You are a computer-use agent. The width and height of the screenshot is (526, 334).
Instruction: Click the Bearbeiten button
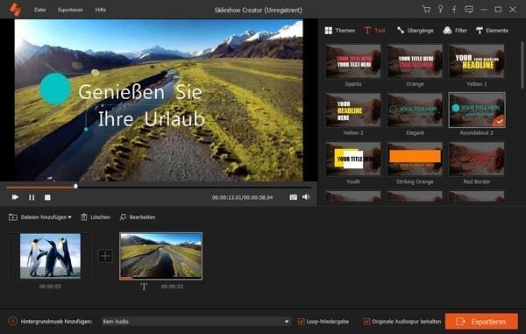[138, 217]
